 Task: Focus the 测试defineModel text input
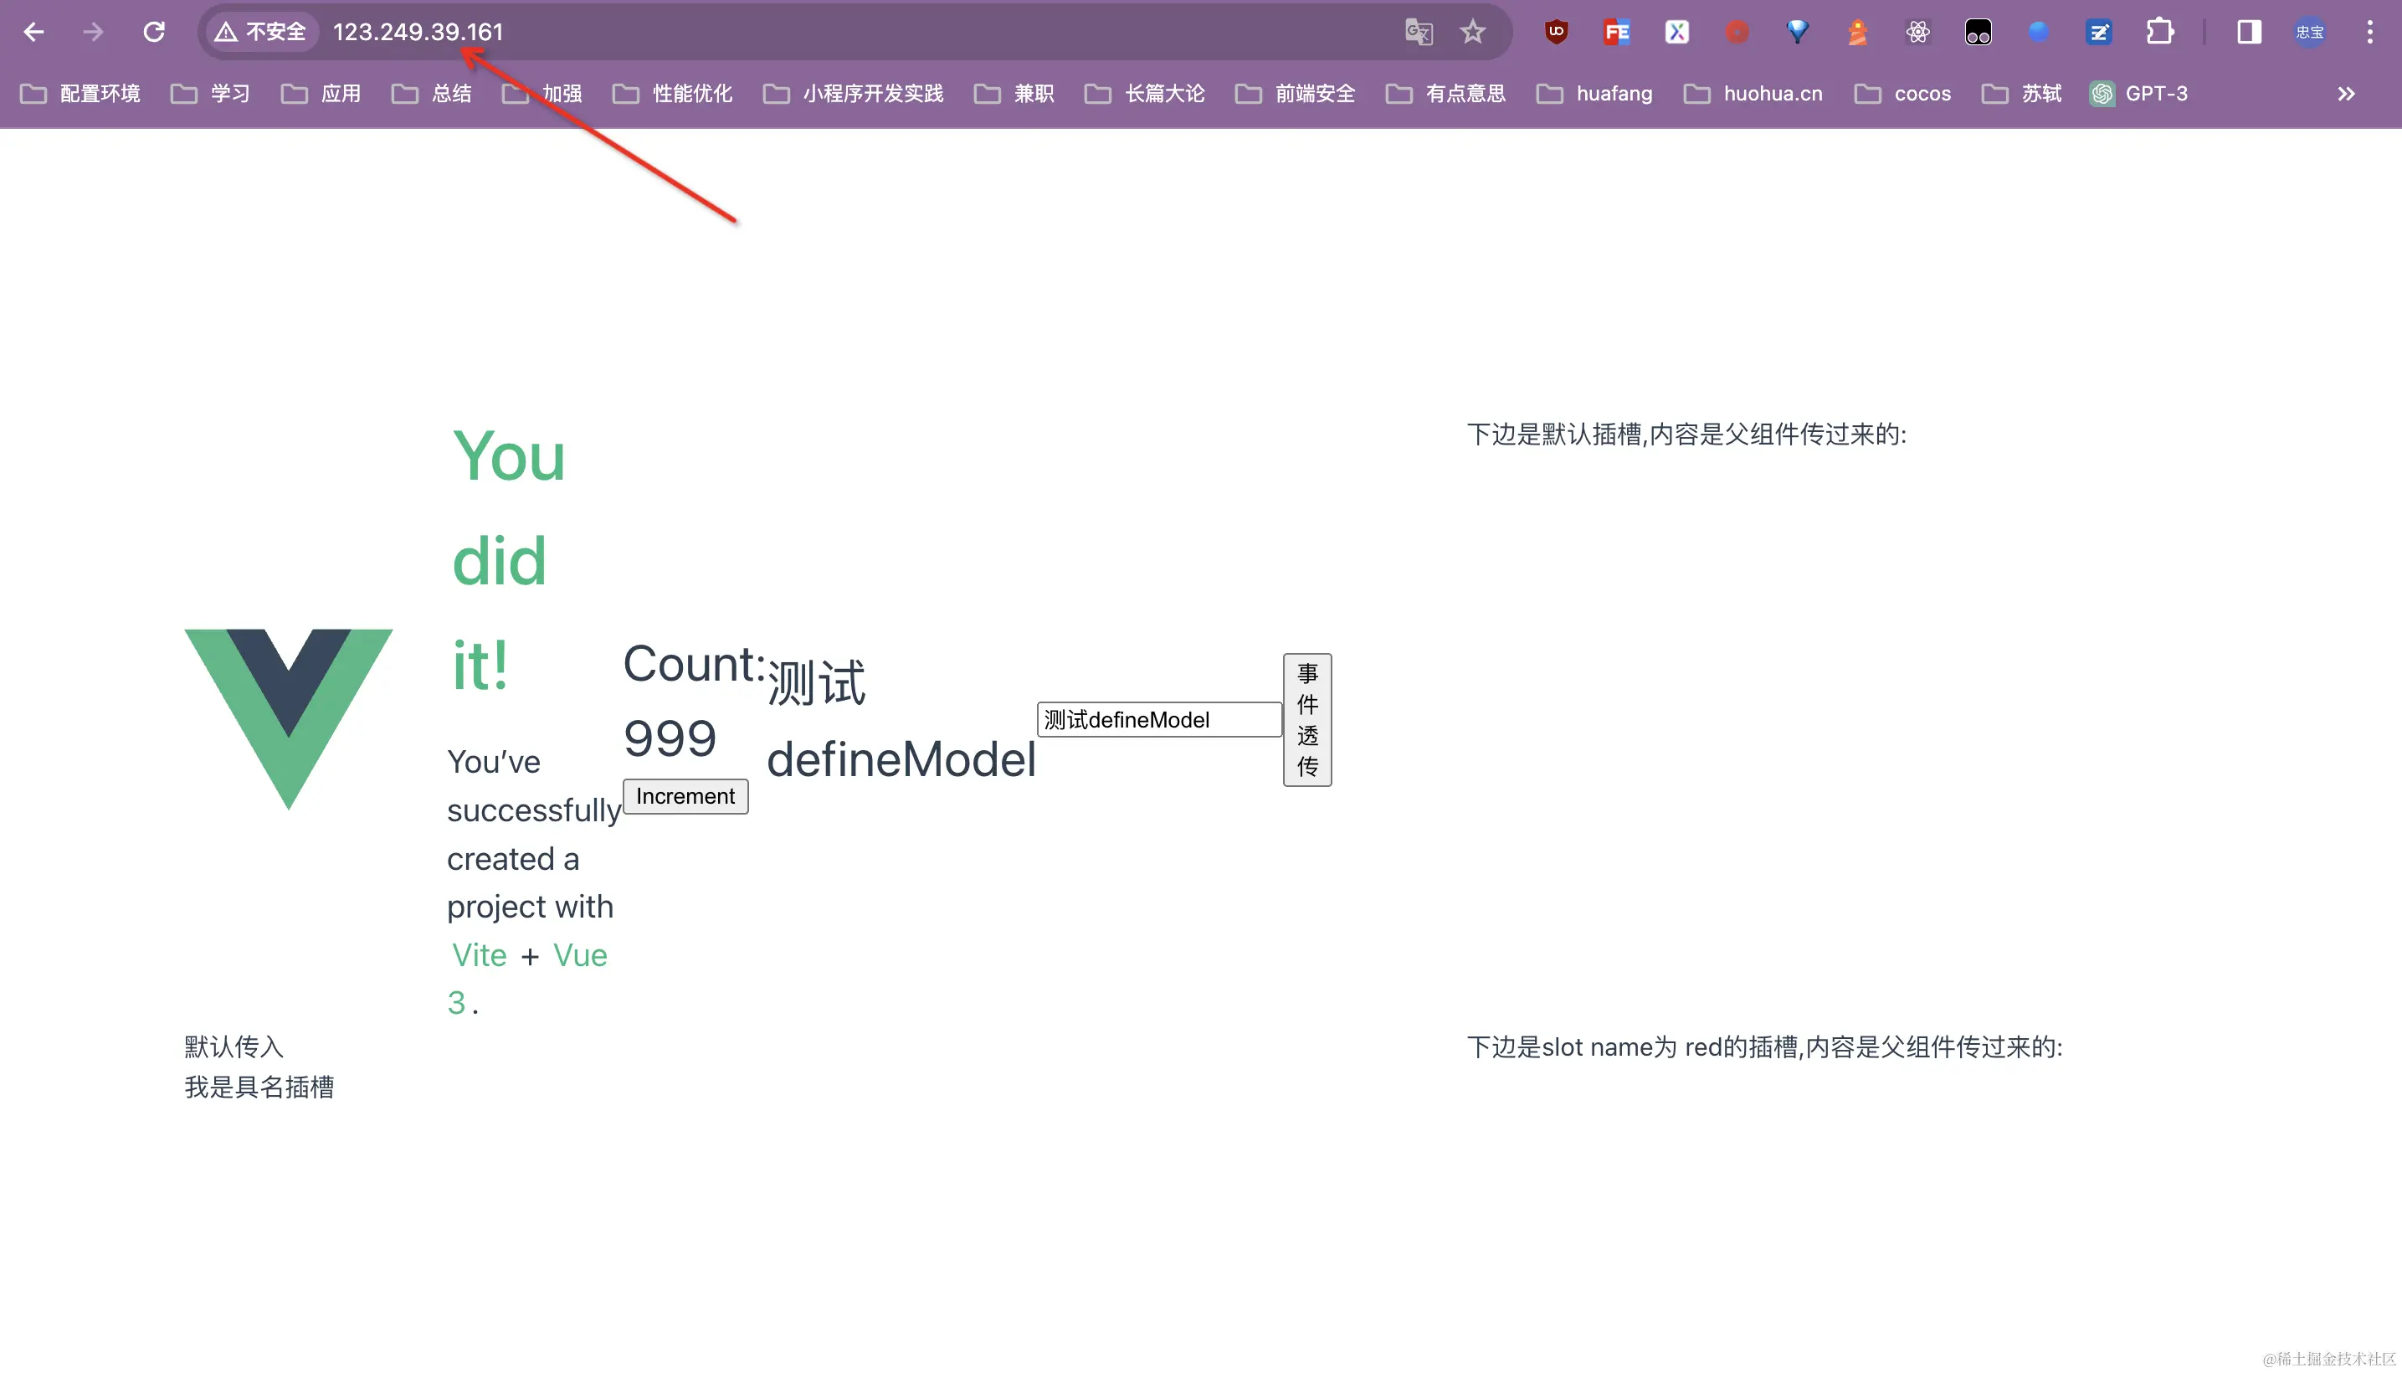click(x=1158, y=719)
